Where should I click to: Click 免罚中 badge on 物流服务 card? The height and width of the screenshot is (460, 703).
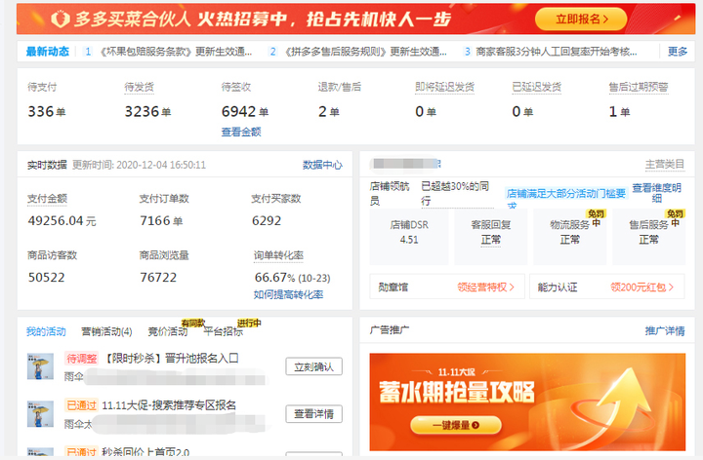pyautogui.click(x=597, y=218)
